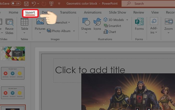Open the Transitions tab

point(68,12)
